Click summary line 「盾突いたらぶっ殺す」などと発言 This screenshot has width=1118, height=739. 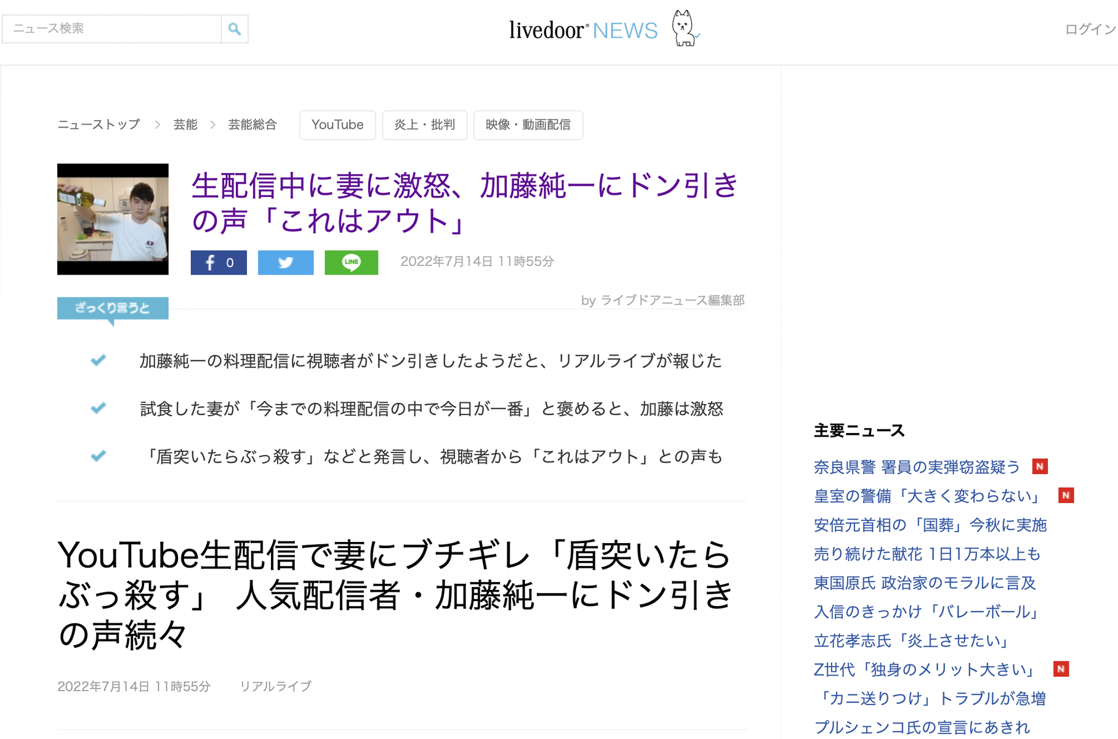[431, 457]
